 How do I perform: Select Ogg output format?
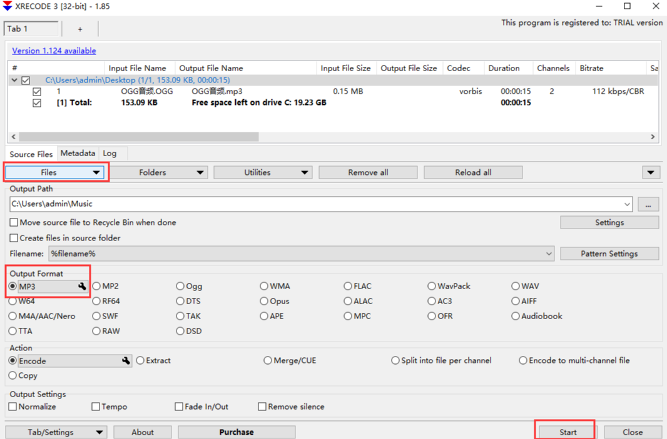pos(180,286)
